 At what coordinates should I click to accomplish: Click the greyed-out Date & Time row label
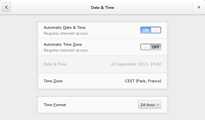click(55, 64)
